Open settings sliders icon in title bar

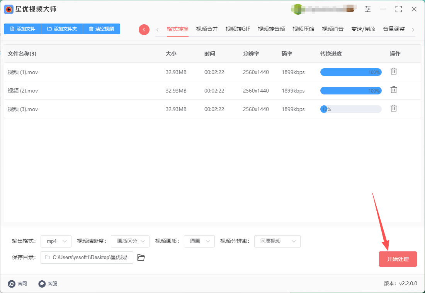pos(367,9)
